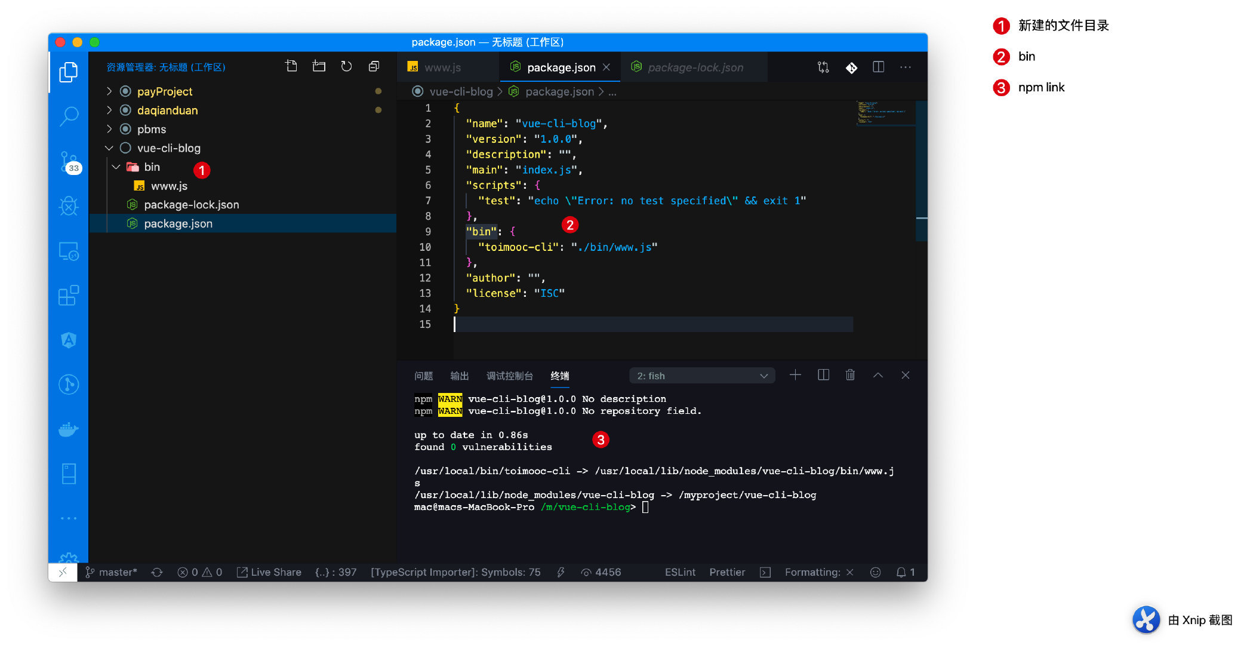Click the Refresh Explorer icon

(x=346, y=67)
